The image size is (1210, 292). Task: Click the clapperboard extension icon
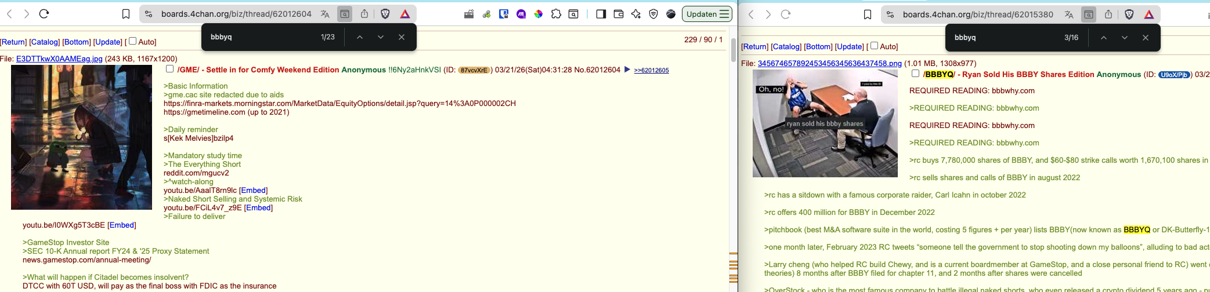tap(469, 14)
